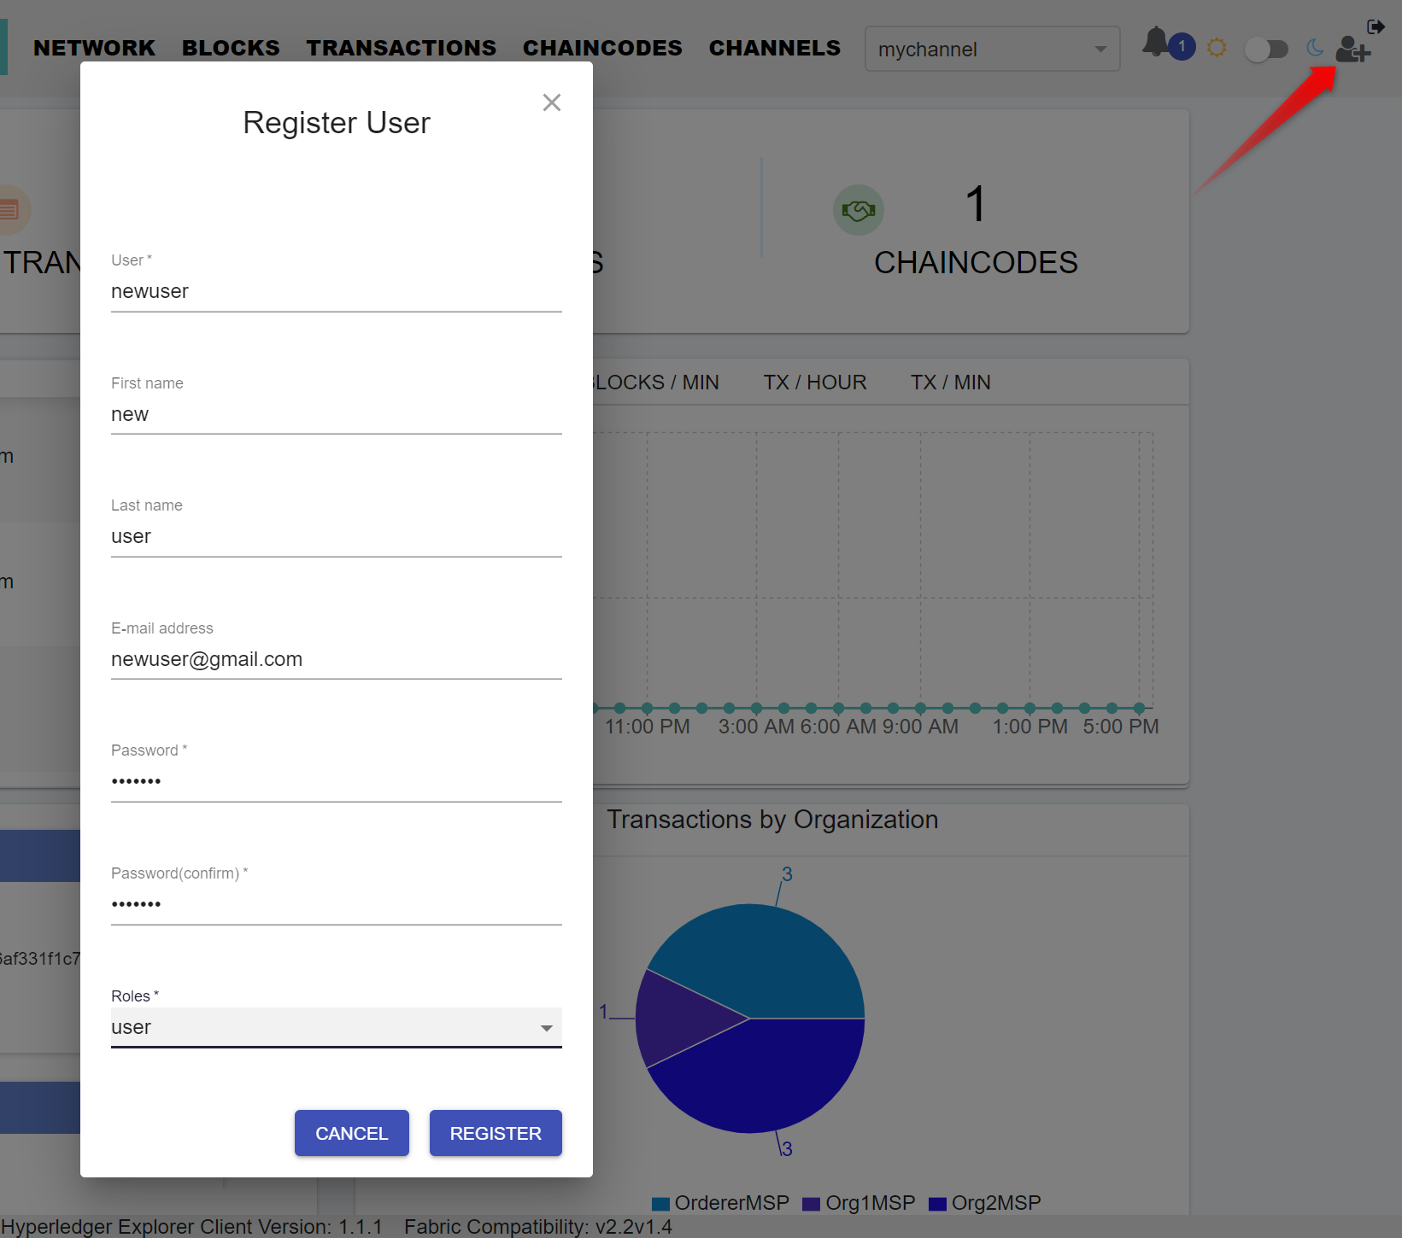Switch to the BLOCKS / MIN tab

point(656,382)
